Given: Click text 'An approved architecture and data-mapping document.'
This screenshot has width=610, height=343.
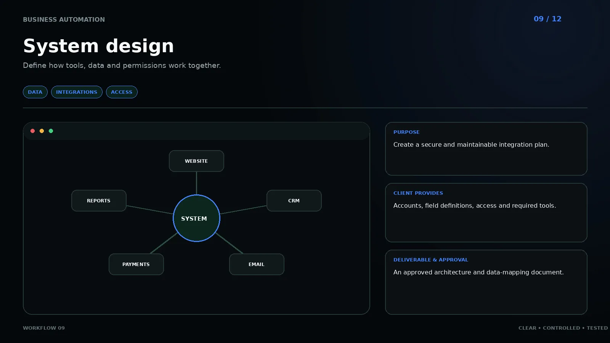Looking at the screenshot, I should [x=478, y=272].
